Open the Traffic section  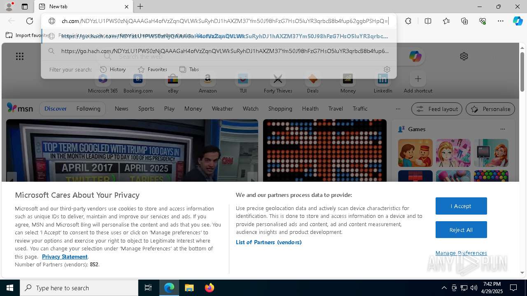tap(360, 109)
